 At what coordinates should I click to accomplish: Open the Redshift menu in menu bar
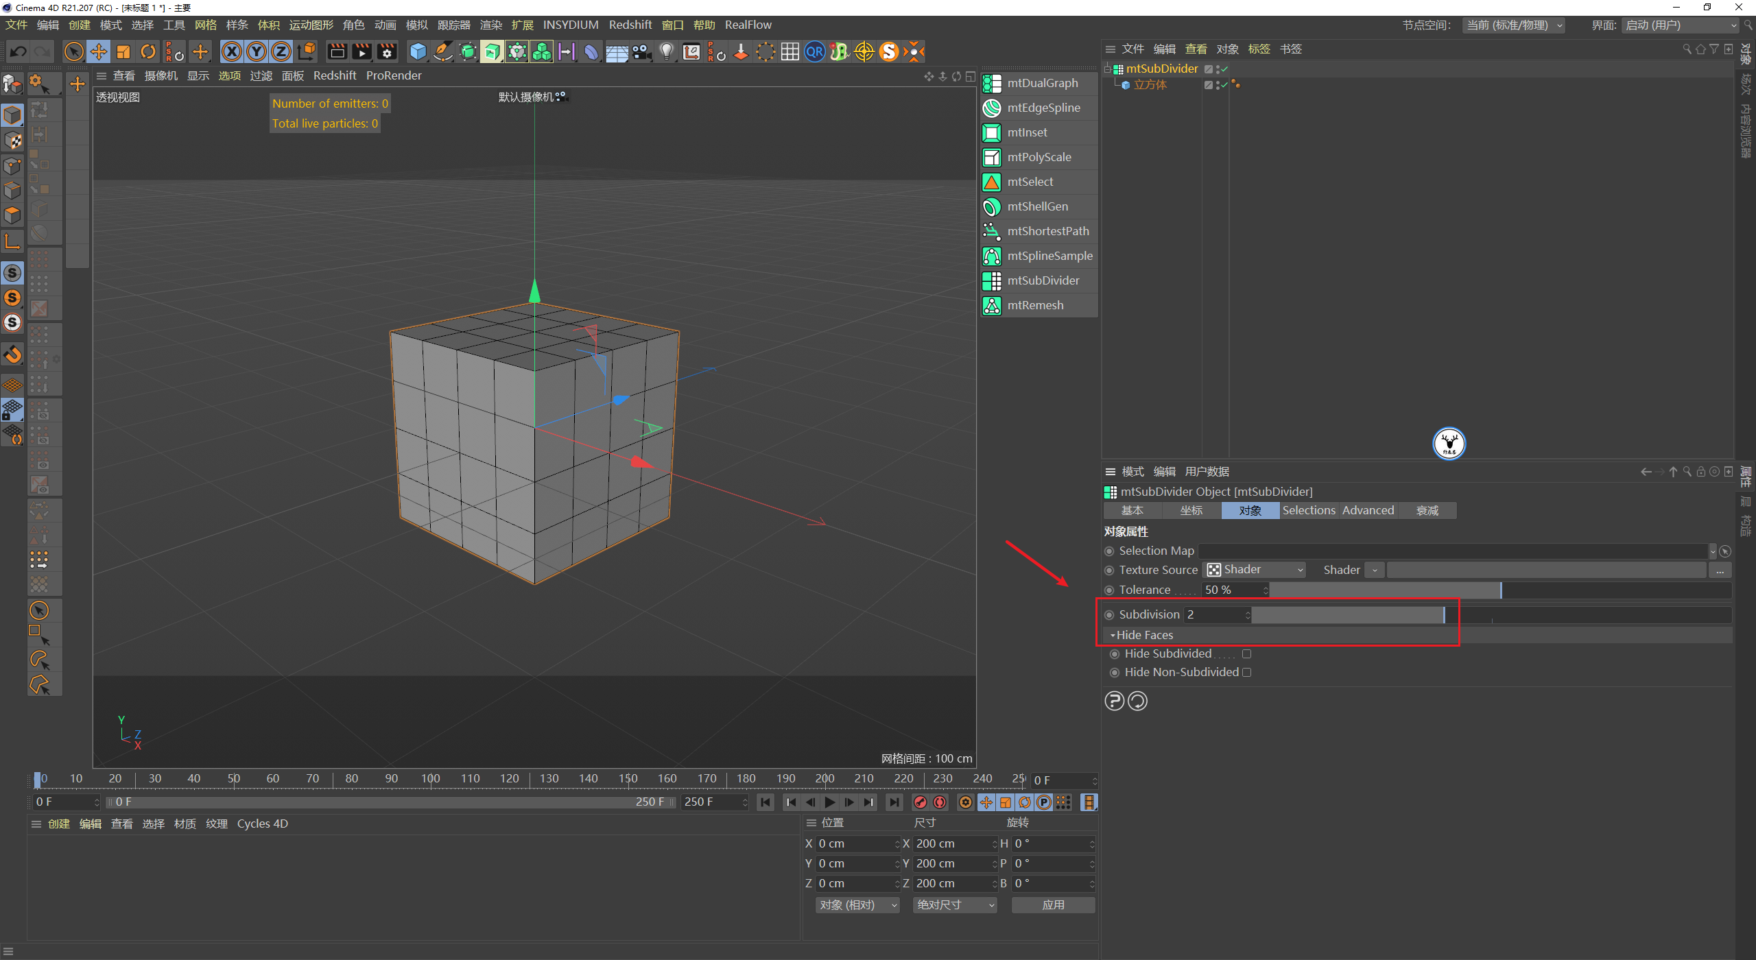(630, 25)
